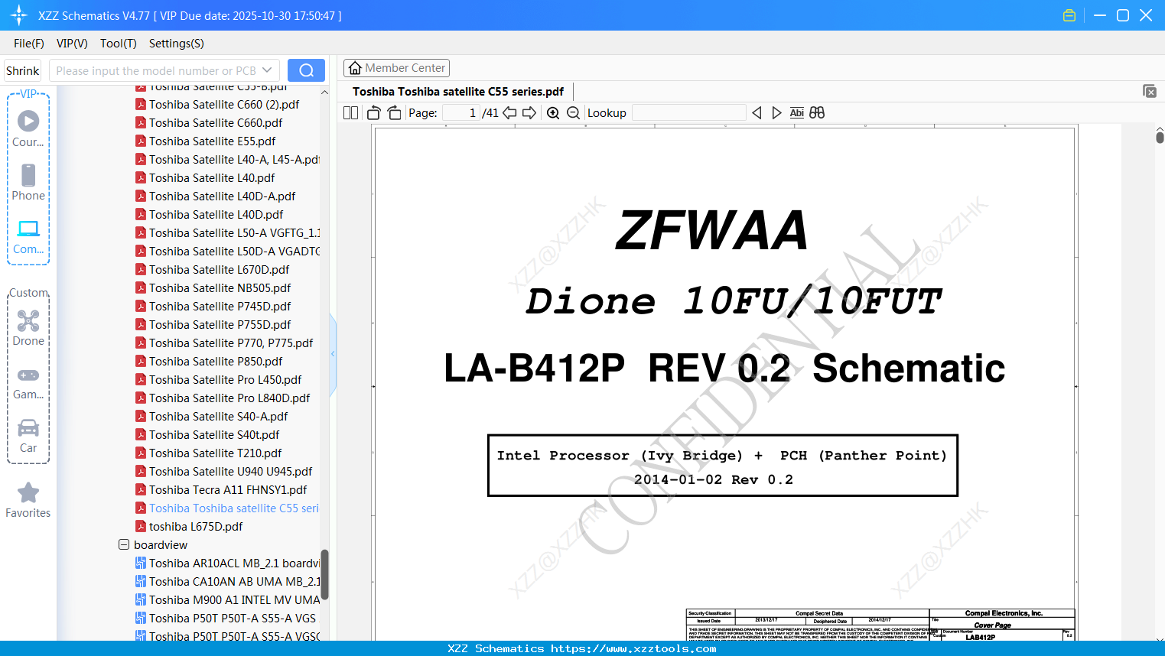This screenshot has height=656, width=1165.
Task: Click the XZZ Schematics app logo
Action: [x=19, y=15]
